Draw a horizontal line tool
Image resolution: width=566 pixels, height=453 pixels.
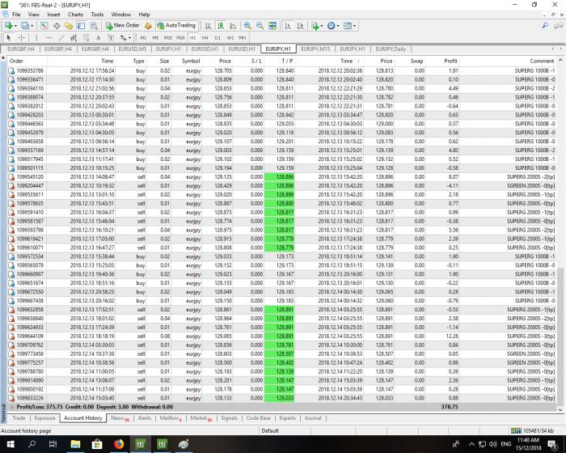[x=49, y=37]
